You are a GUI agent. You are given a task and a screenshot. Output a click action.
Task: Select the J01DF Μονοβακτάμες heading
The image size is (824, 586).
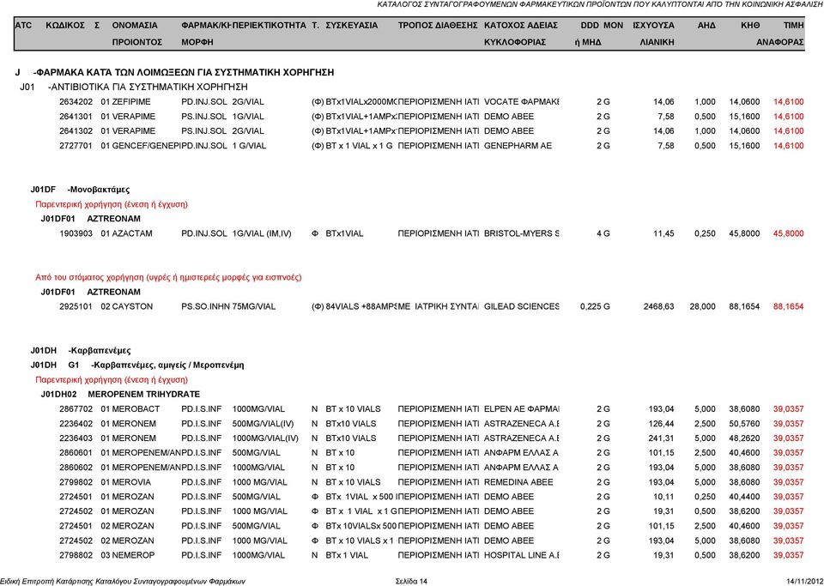click(80, 190)
